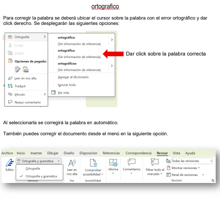Switch to the Diseño tab

click(69, 153)
